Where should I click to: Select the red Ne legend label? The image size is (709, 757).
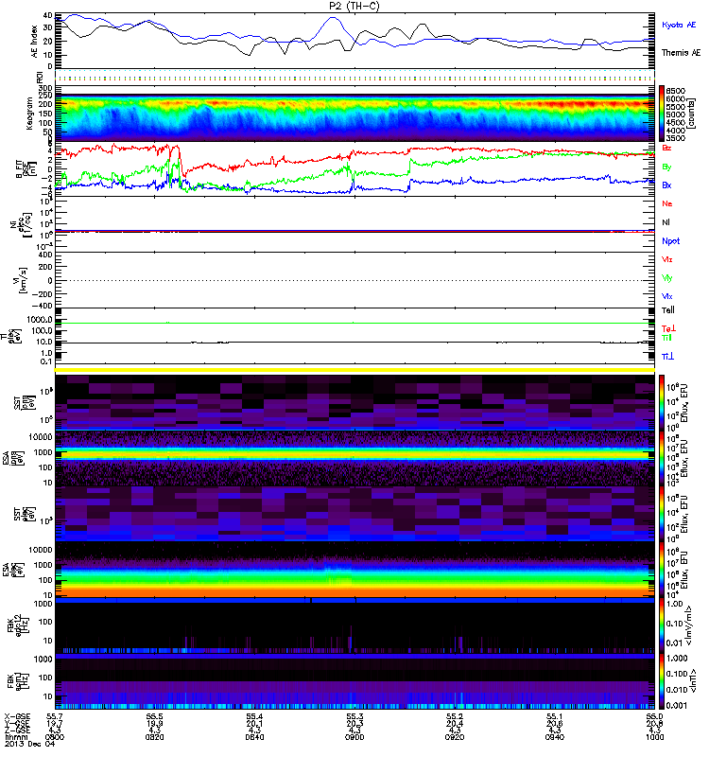click(x=667, y=203)
